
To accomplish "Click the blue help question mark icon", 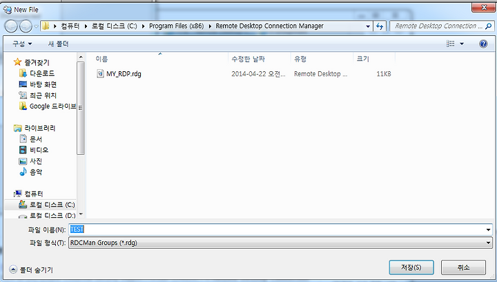I will point(483,44).
